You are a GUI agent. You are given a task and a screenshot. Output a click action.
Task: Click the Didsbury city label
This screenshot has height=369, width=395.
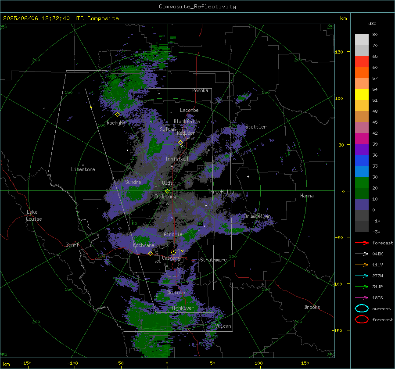pyautogui.click(x=166, y=197)
